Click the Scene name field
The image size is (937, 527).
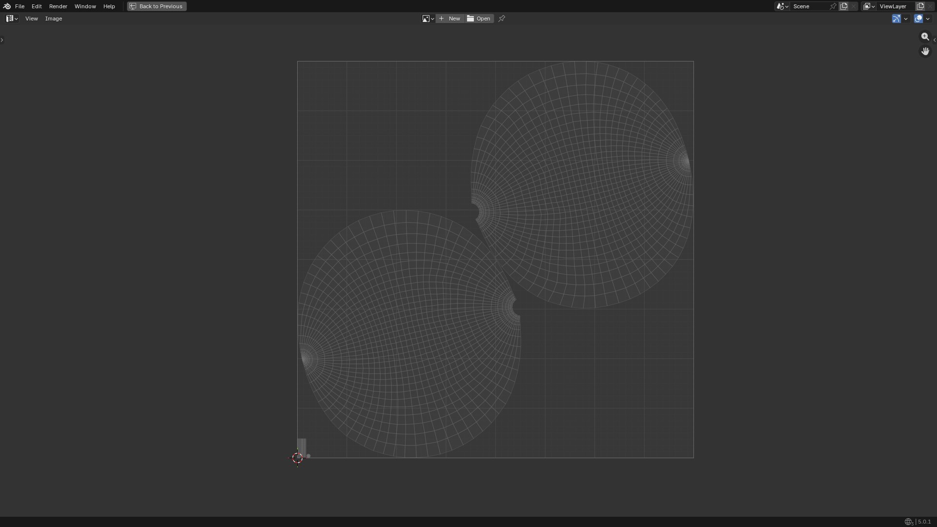click(x=809, y=6)
